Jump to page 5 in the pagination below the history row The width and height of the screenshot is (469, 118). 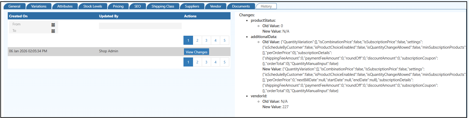click(225, 62)
